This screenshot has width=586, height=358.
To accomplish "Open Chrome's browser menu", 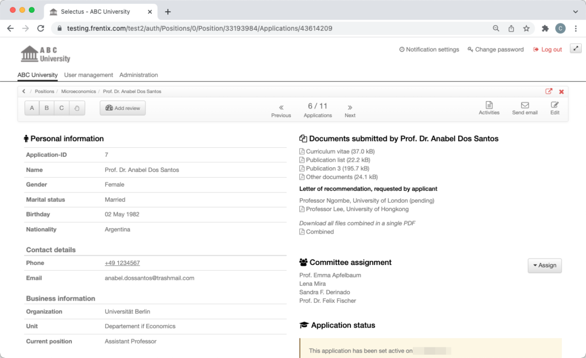I will coord(576,28).
